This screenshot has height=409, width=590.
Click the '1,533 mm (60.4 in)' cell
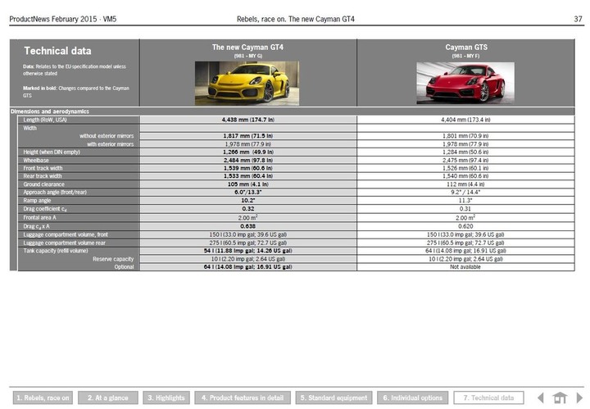click(x=248, y=176)
